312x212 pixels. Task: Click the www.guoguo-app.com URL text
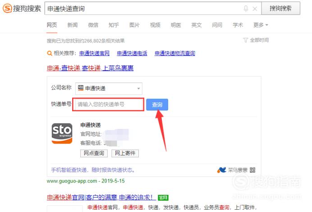(72, 181)
